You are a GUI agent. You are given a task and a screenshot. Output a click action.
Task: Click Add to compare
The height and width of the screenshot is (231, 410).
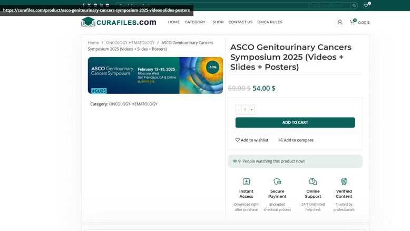click(x=296, y=140)
